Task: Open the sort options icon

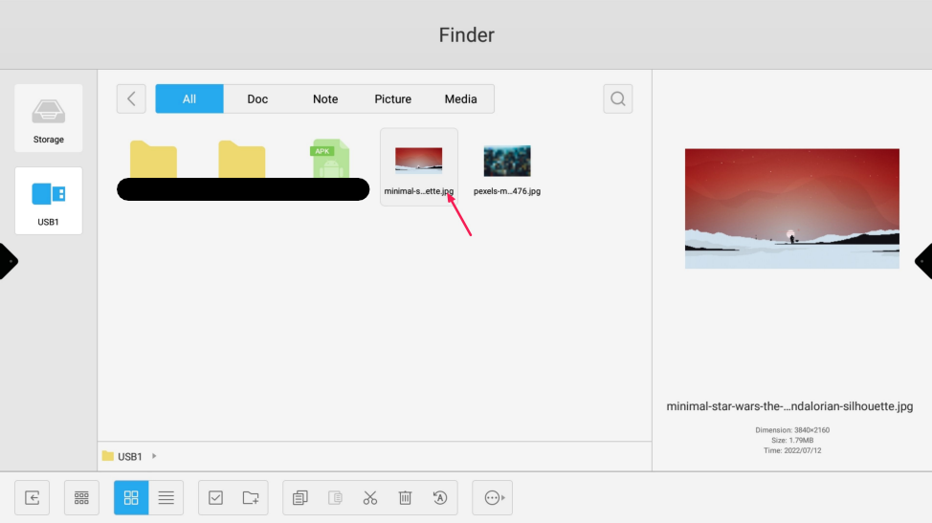Action: [x=81, y=497]
